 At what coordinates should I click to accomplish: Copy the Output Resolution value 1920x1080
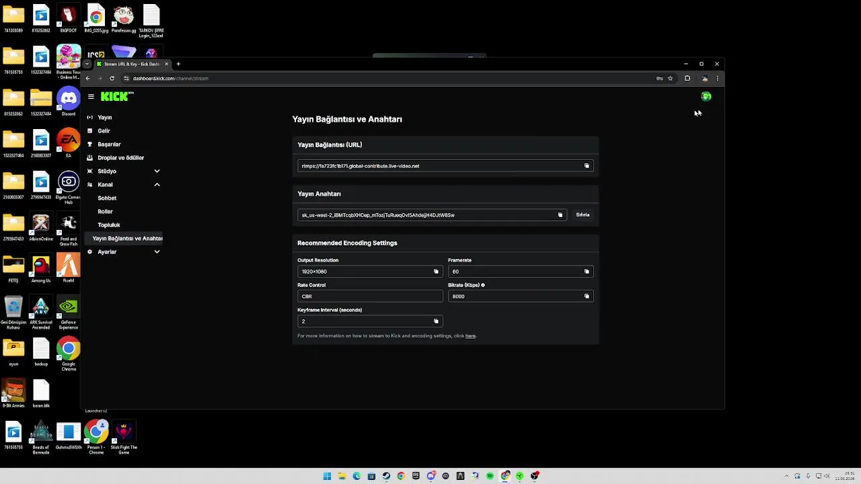436,272
